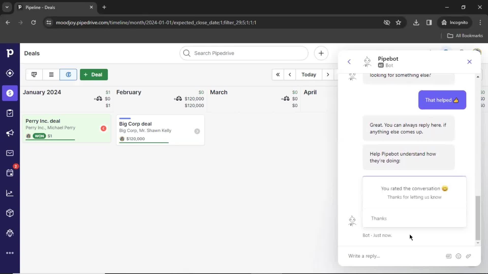This screenshot has width=488, height=274.
Task: Select the Insights/Reports icon in sidebar
Action: 10,193
